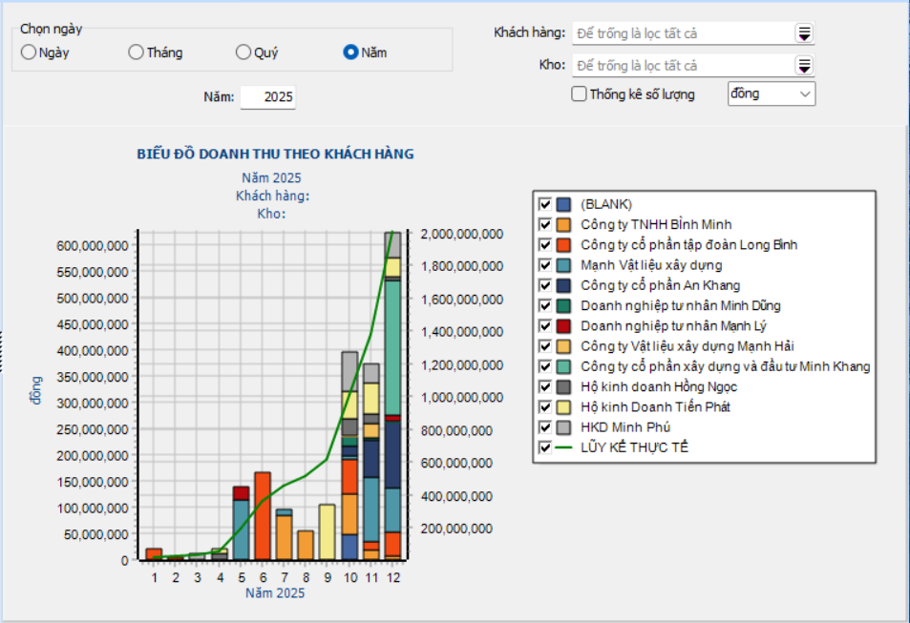Hide the LŨY KẾ THỰC TẾ line
Viewport: 910px width, 623px height.
pos(545,446)
